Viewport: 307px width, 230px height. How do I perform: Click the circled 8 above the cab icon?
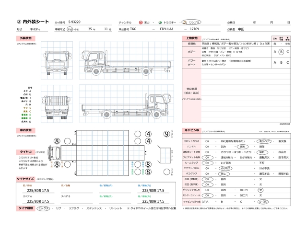tap(56, 141)
